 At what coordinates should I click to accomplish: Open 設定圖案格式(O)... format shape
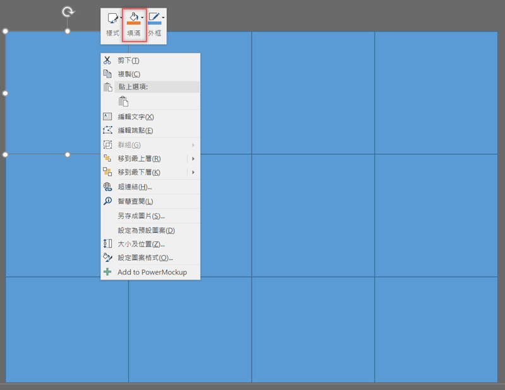(x=150, y=258)
